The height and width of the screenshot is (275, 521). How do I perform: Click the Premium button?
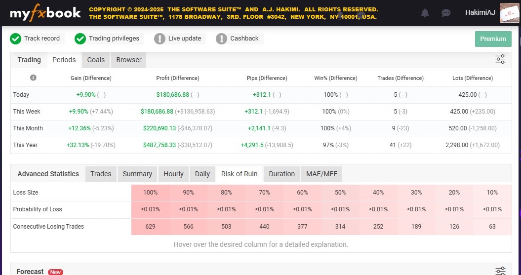tap(493, 39)
